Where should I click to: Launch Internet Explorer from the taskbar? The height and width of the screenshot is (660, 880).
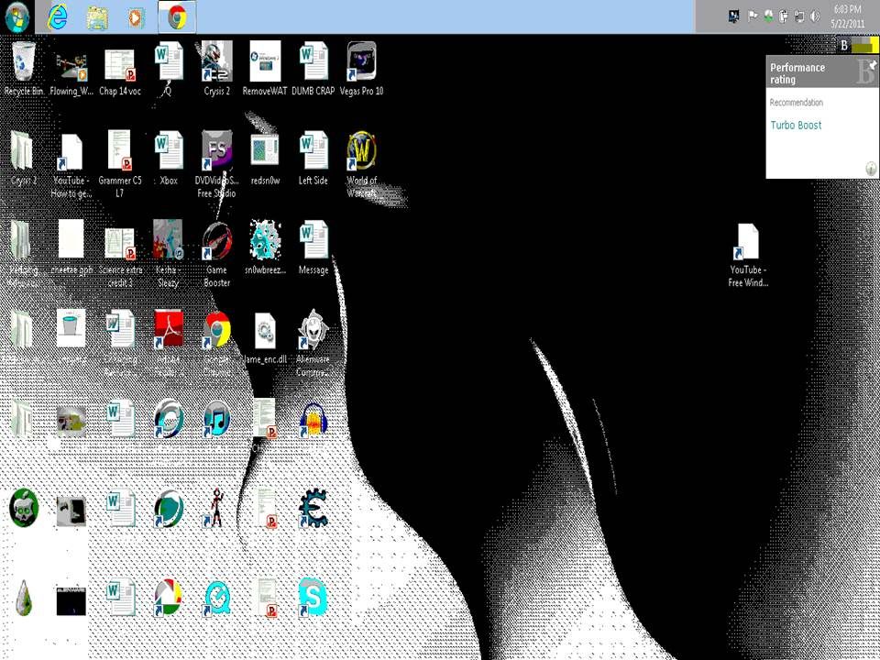[57, 16]
